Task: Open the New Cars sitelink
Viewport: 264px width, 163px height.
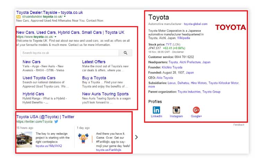Action: tap(31, 62)
